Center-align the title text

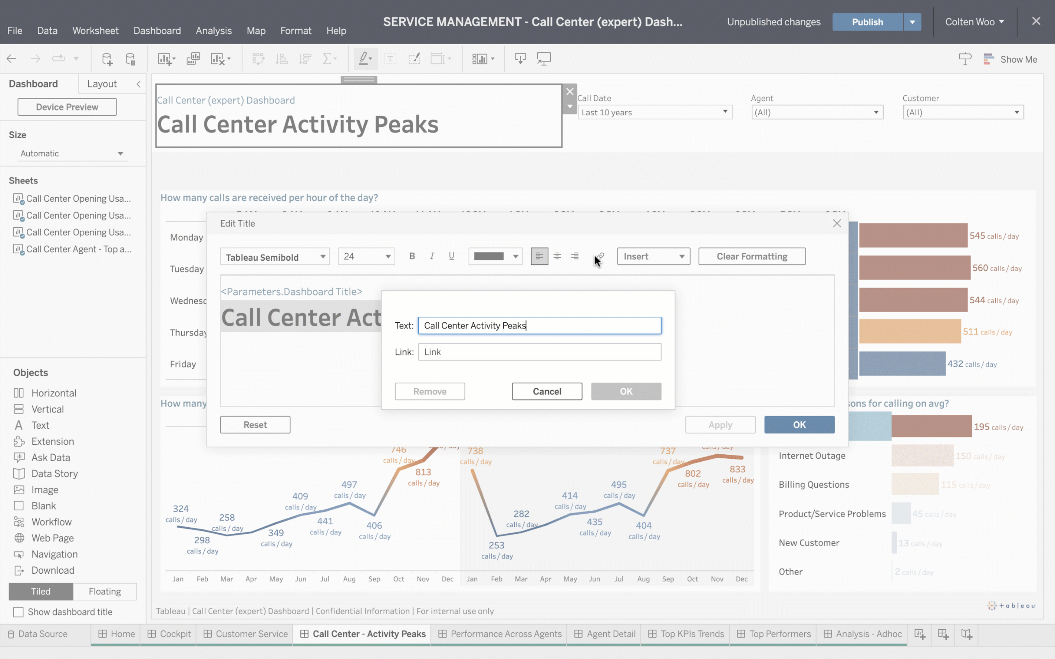[557, 256]
